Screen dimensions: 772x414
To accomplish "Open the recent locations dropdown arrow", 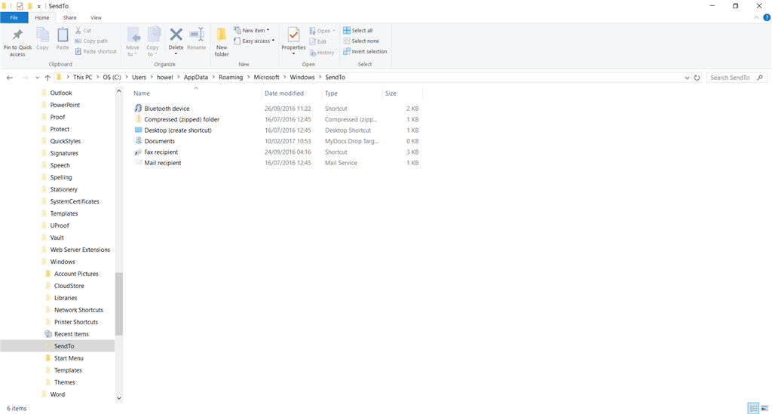I will 37,78.
